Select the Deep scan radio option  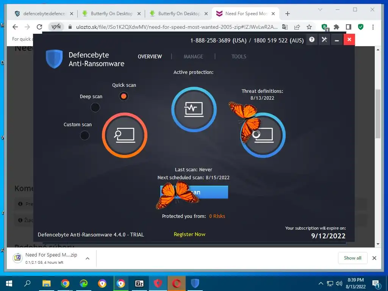click(95, 107)
